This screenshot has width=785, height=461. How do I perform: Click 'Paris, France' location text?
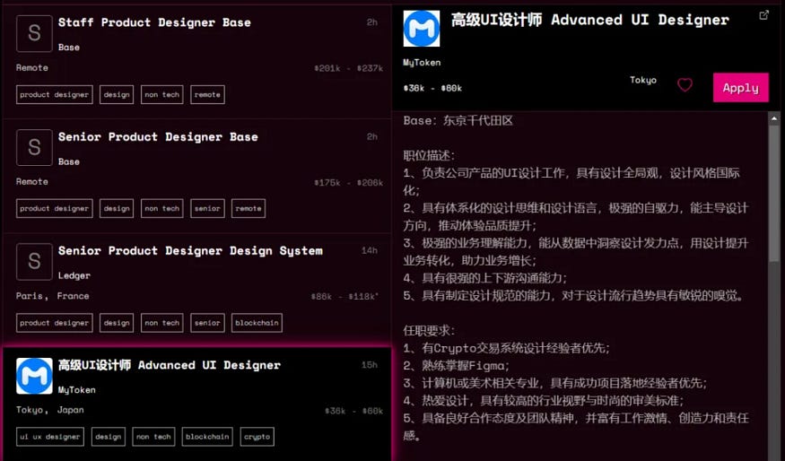(53, 296)
